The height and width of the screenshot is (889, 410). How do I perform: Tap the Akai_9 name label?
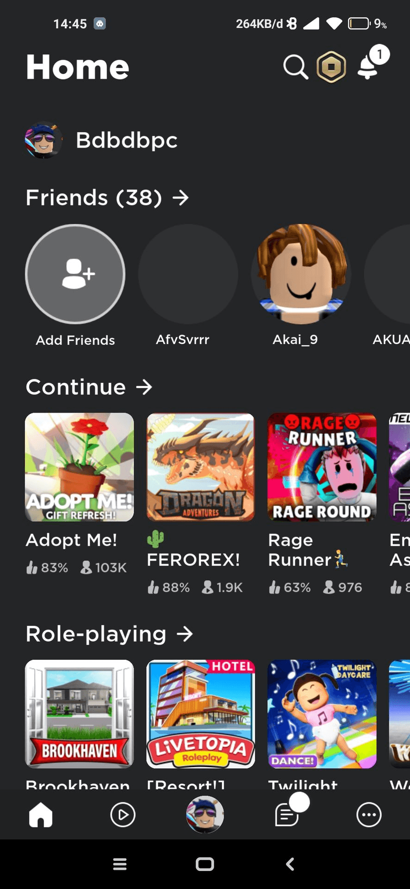coord(295,340)
